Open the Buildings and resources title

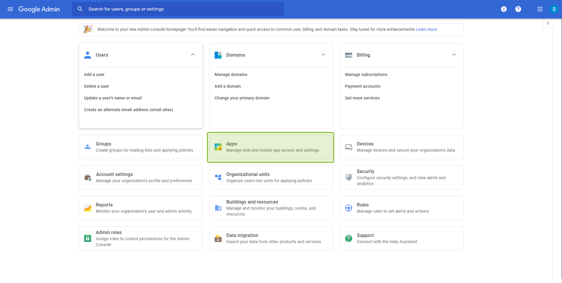pos(252,202)
